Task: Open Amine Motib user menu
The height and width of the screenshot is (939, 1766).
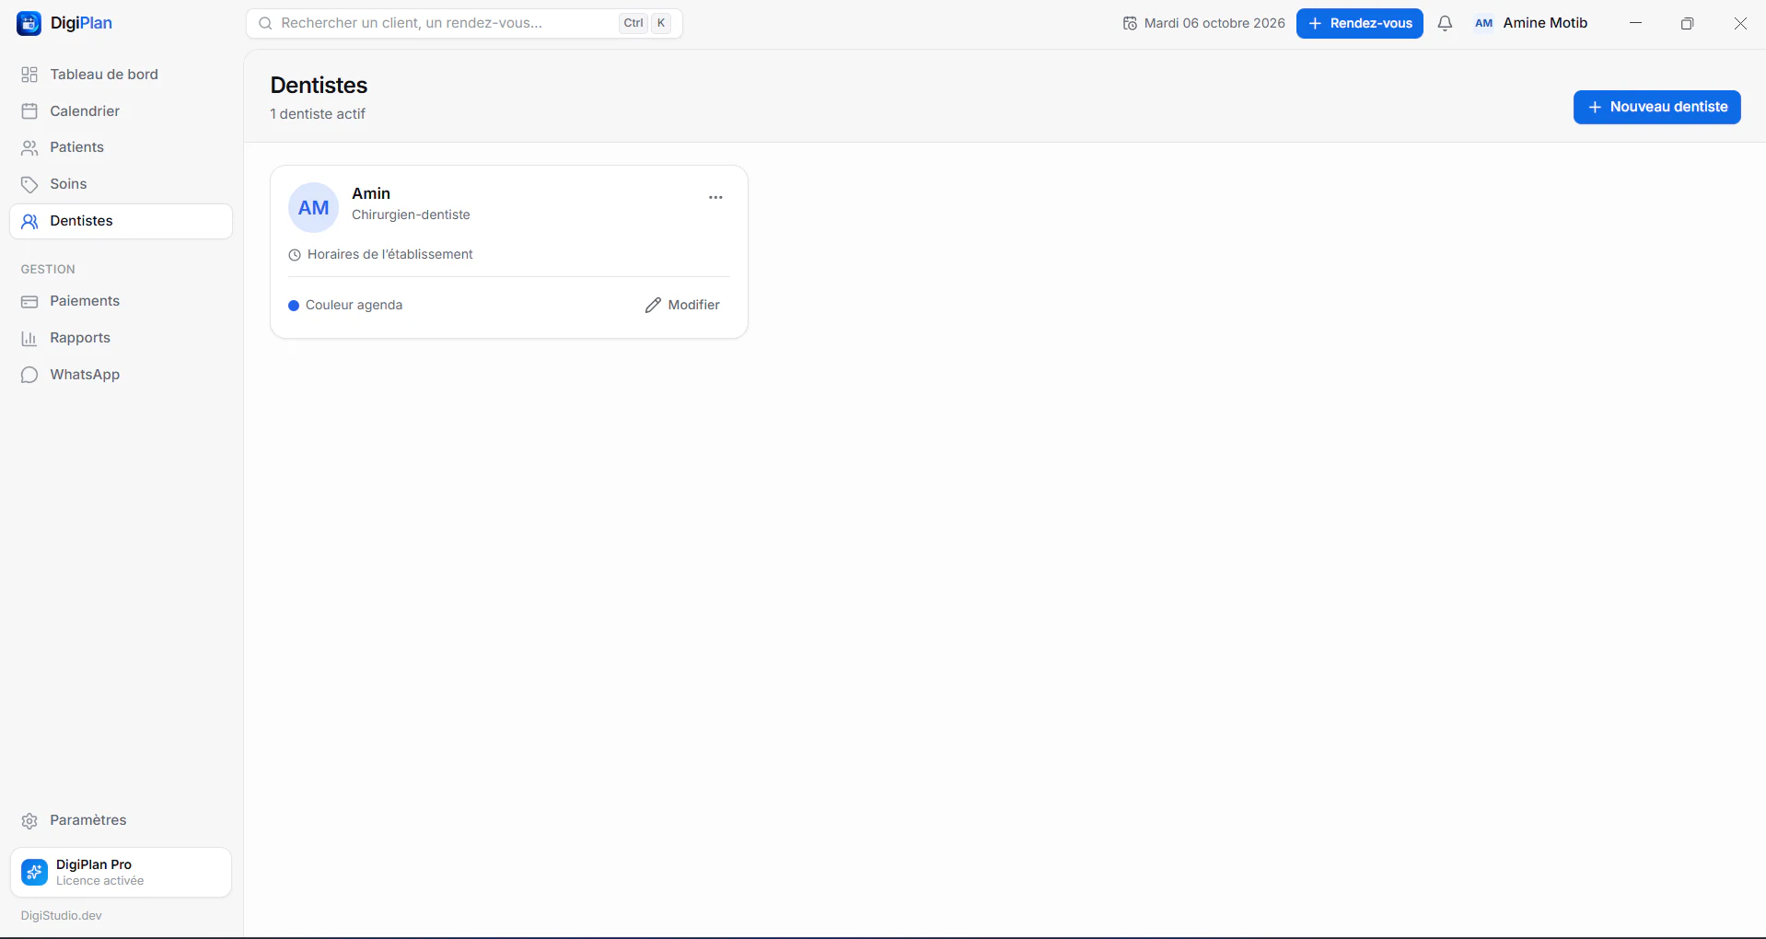Action: (1531, 23)
